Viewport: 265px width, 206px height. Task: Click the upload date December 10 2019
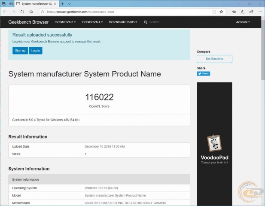(105, 147)
